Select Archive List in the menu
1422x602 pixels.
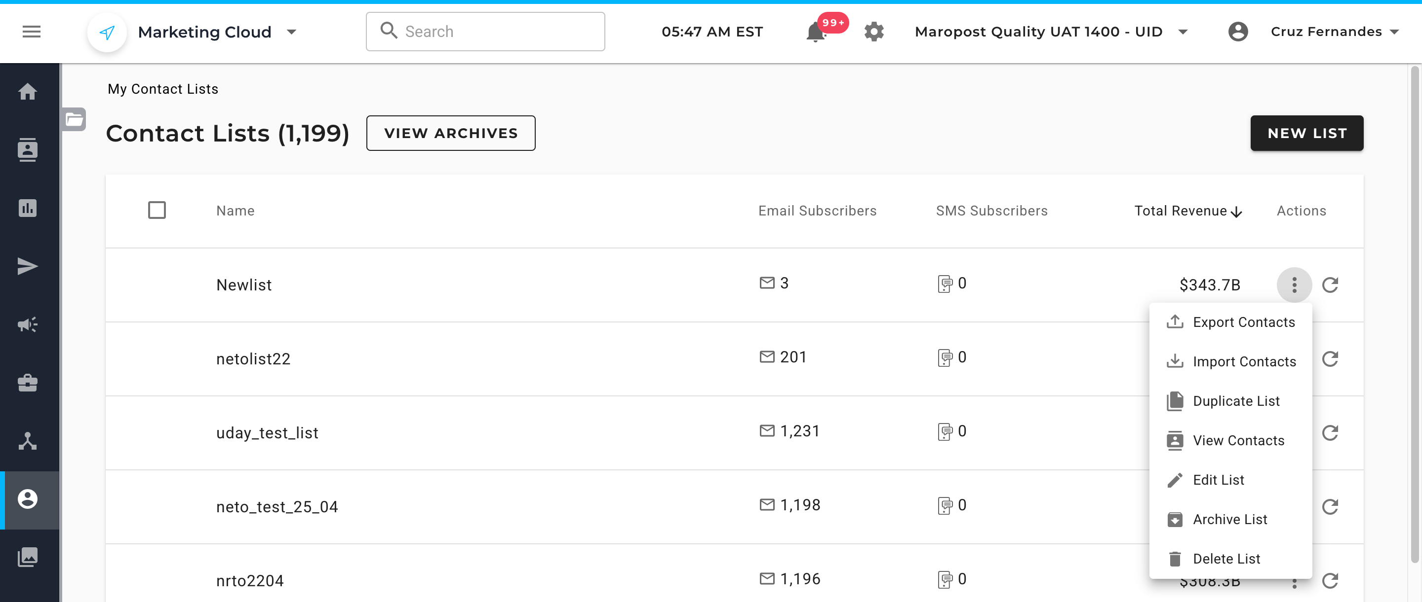click(x=1229, y=519)
